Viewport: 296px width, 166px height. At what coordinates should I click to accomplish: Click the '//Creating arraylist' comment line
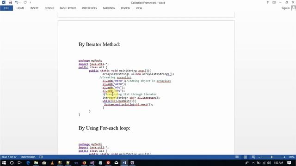point(115,77)
